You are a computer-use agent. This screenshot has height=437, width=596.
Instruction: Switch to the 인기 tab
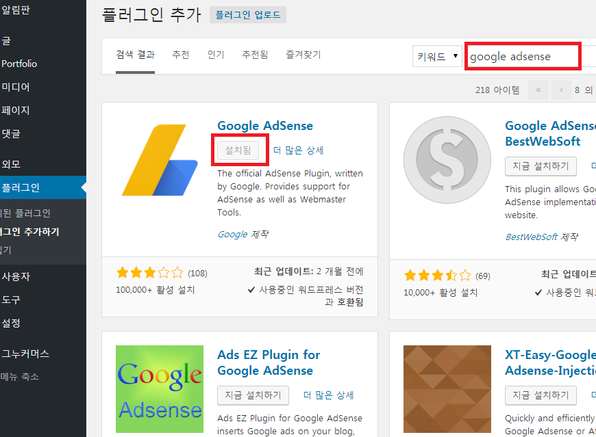(x=216, y=55)
